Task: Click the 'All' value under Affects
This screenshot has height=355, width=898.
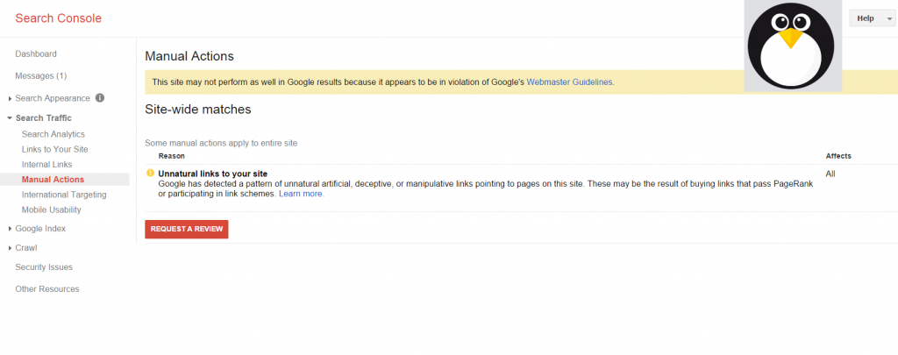Action: (x=830, y=174)
